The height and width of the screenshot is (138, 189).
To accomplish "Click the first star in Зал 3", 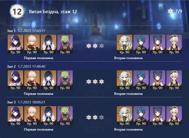I will 89,117.
